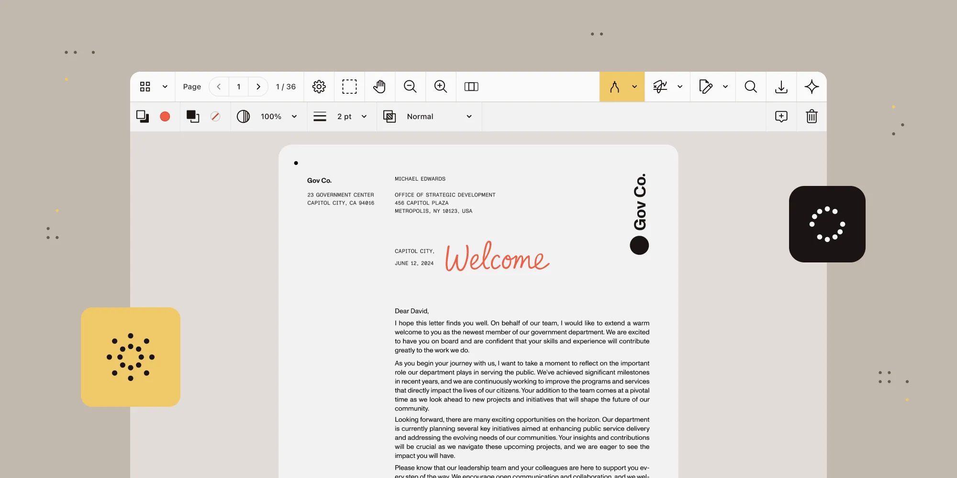Activate the pan hand tool
957x478 pixels.
pyautogui.click(x=379, y=87)
